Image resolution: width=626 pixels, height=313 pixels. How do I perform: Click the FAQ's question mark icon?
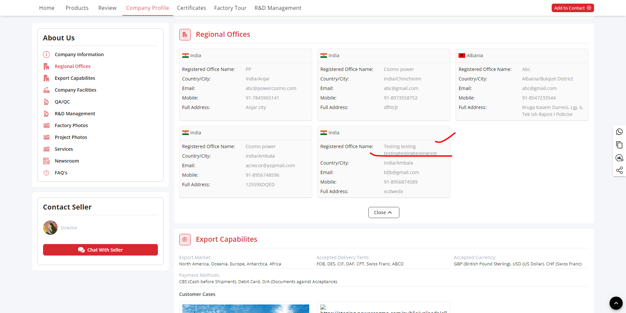tap(46, 173)
